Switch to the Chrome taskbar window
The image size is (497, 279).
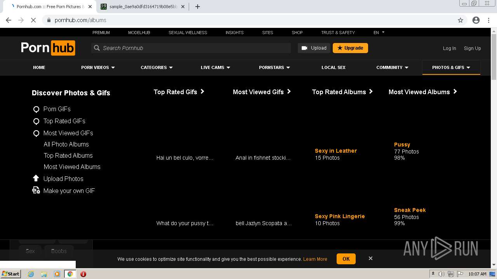70,274
